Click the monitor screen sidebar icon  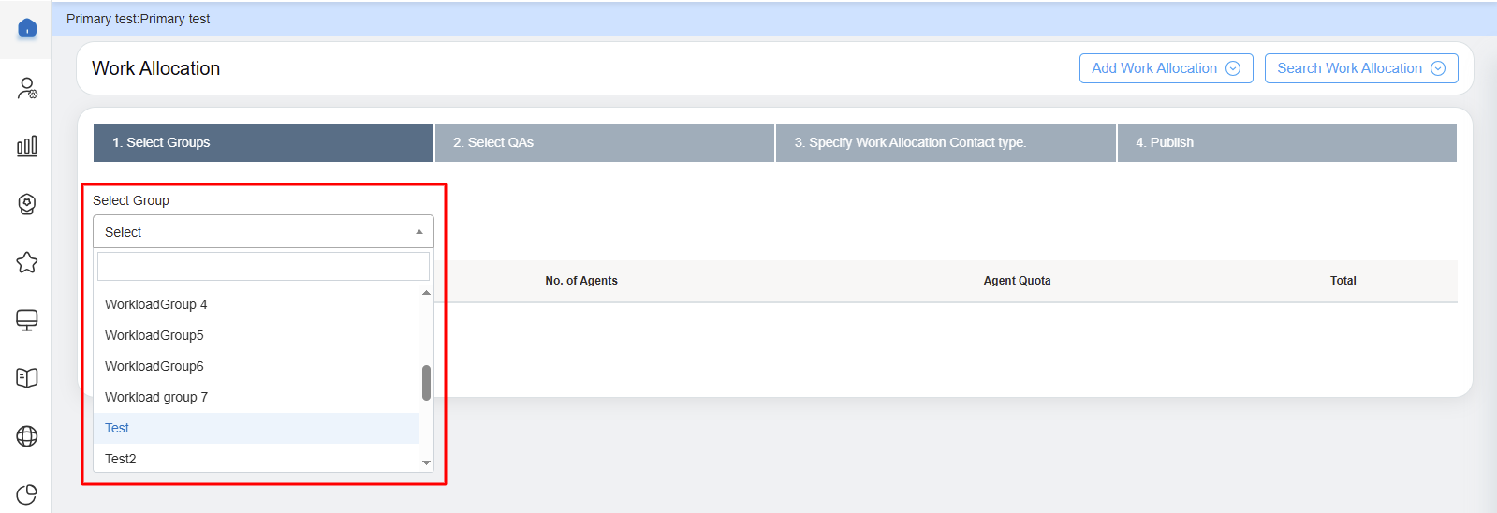pyautogui.click(x=27, y=320)
